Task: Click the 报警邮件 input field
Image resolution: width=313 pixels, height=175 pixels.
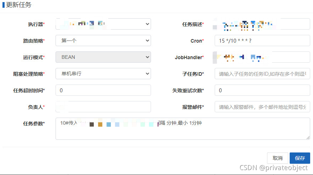Action: coord(262,107)
